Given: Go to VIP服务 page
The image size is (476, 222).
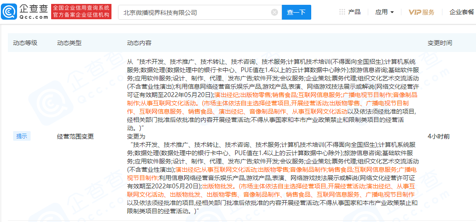Looking at the screenshot, I should coord(421,12).
